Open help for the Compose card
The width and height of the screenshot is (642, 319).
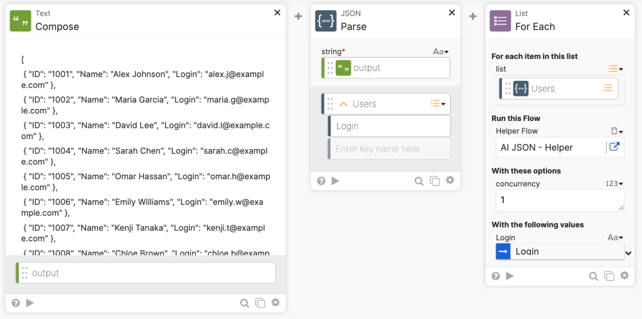coord(16,303)
